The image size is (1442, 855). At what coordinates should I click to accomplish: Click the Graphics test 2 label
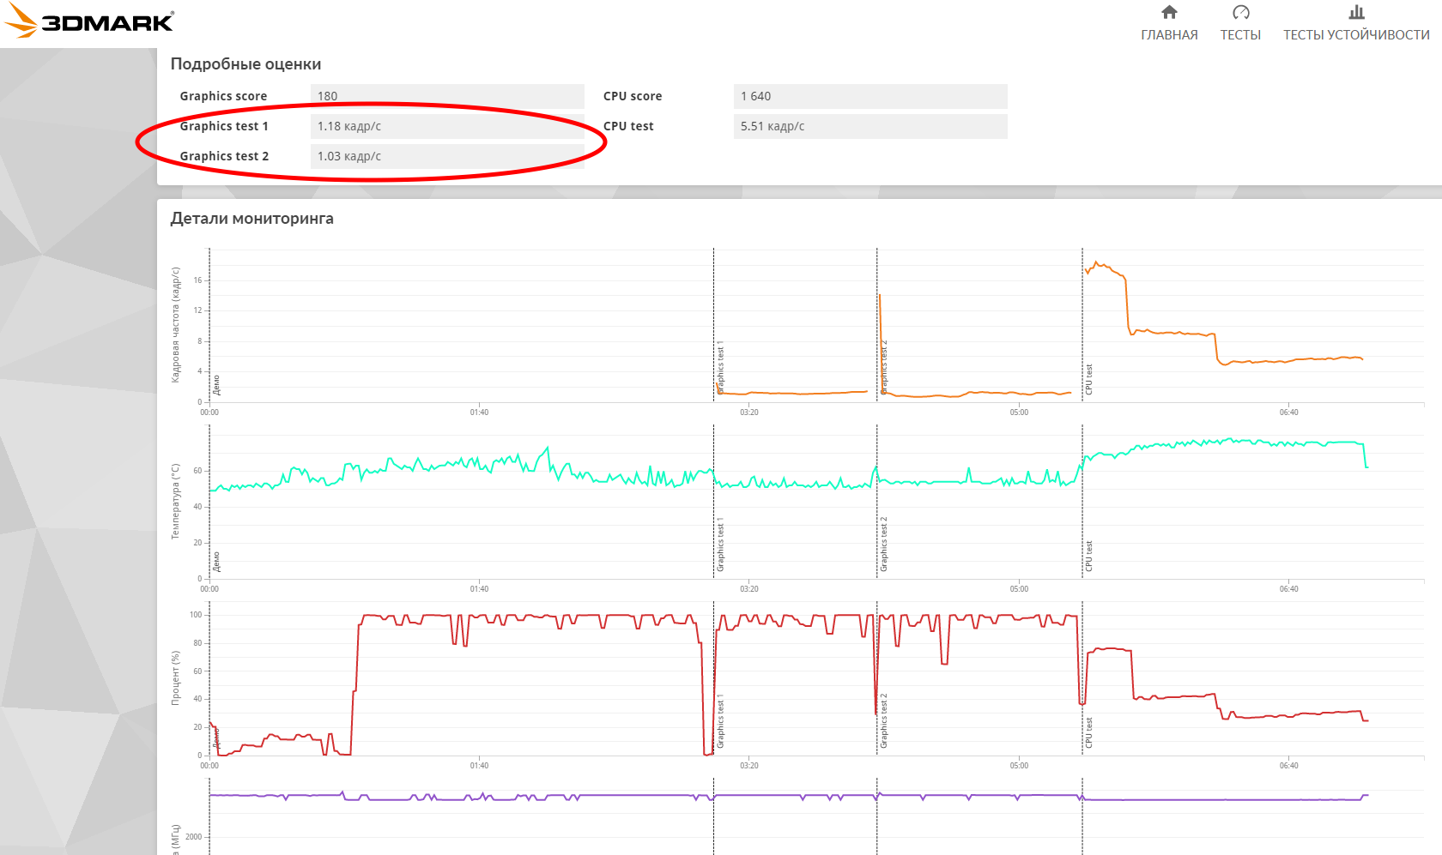[x=224, y=156]
